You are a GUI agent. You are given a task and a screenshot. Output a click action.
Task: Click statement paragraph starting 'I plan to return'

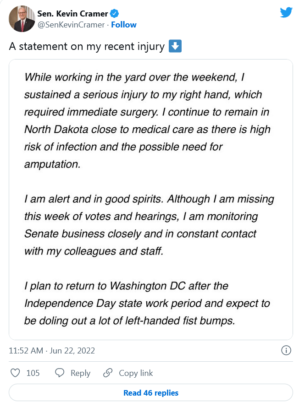click(147, 303)
